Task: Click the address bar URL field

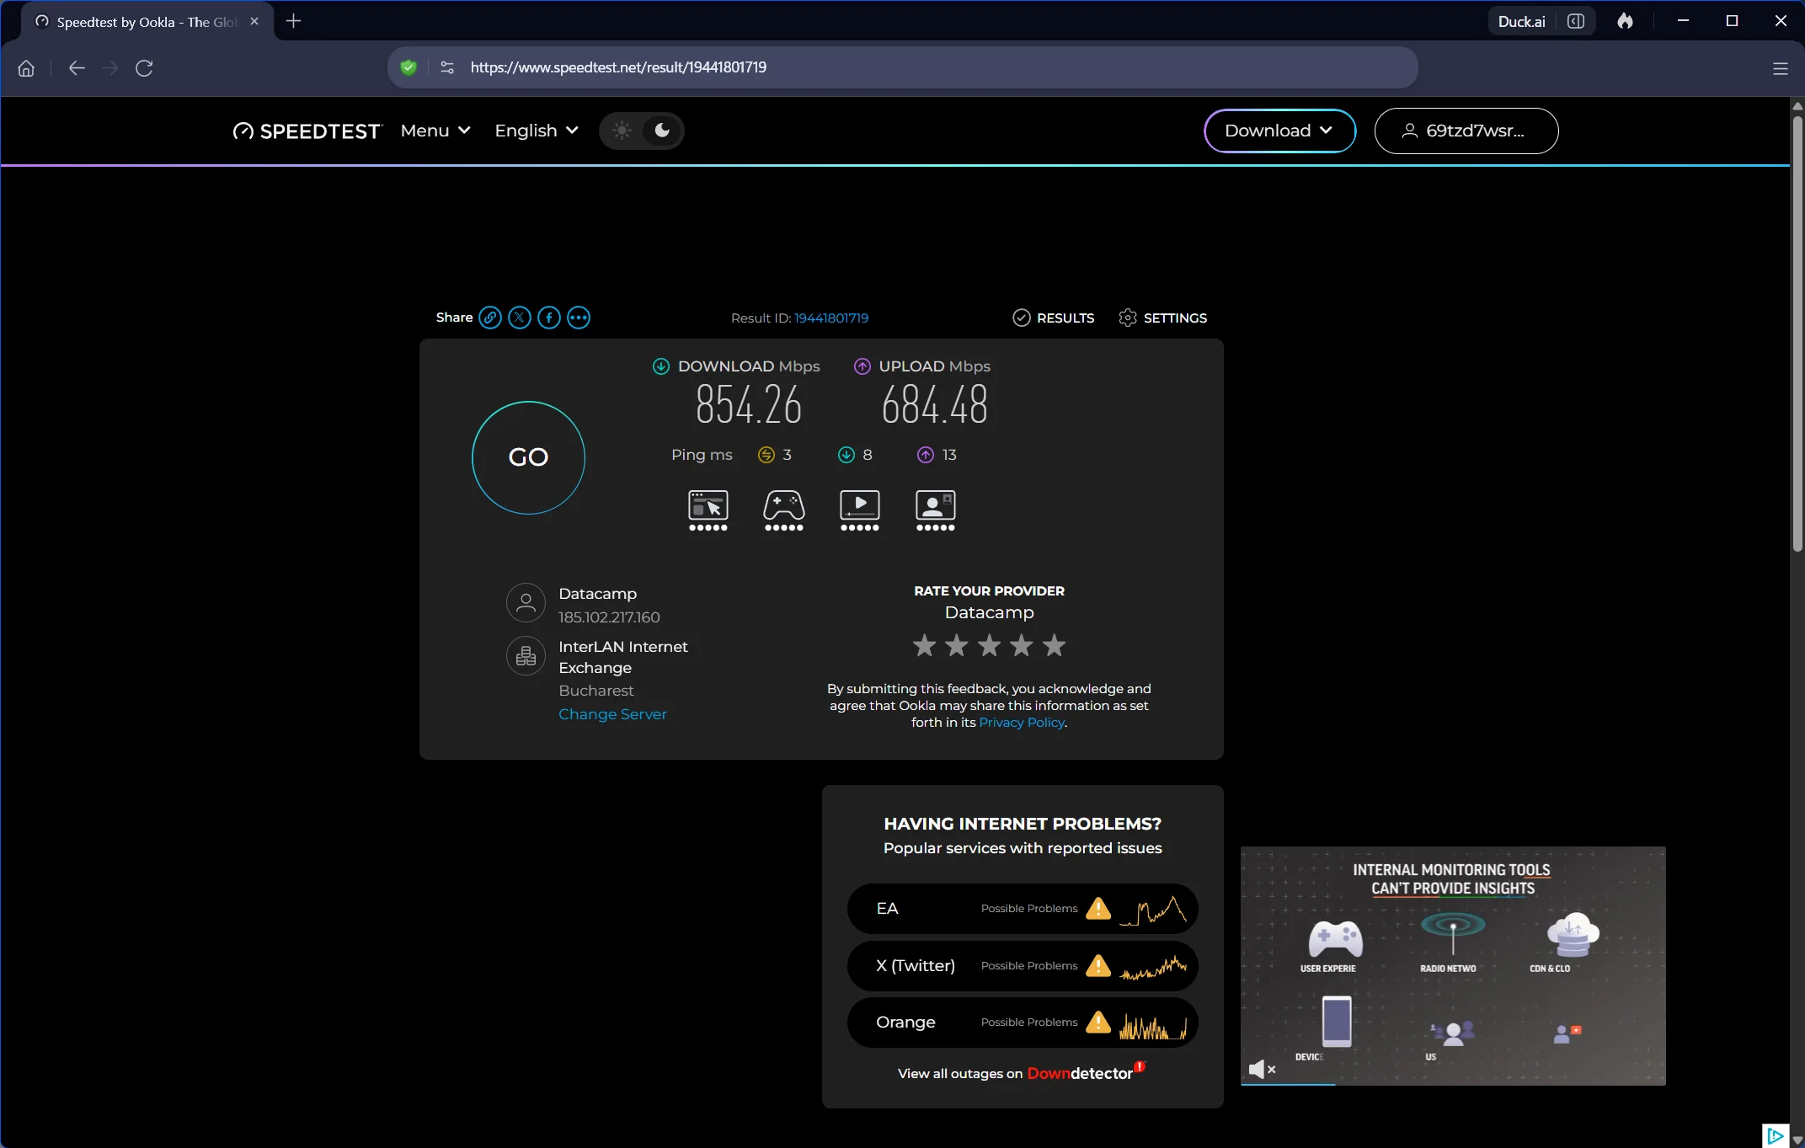Action: (x=902, y=67)
